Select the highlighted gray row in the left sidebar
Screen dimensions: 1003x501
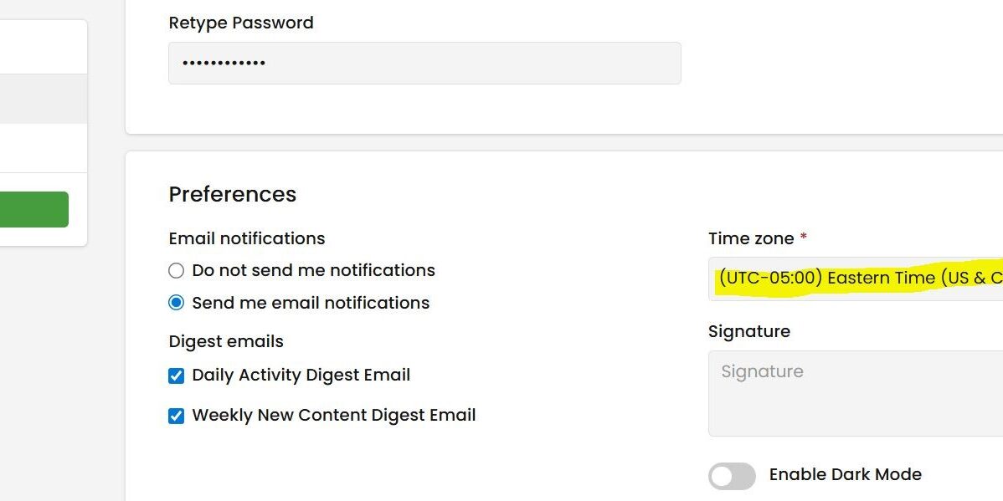click(x=44, y=99)
